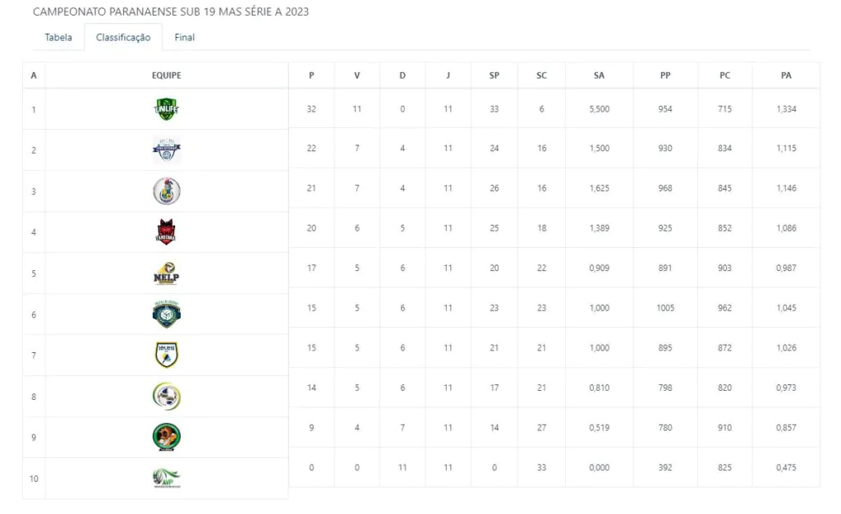This screenshot has height=514, width=841.
Task: Click the AVP team logo
Action: (167, 478)
